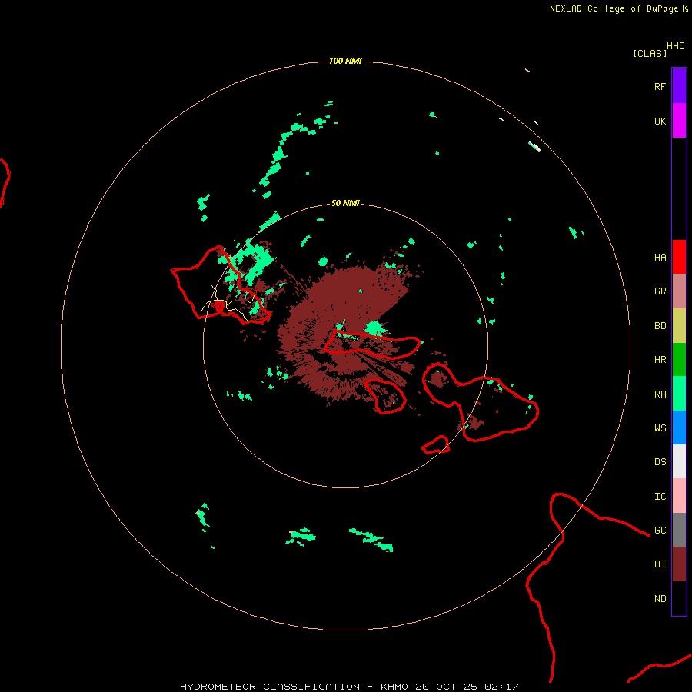Click the ND black legend swatch
Screen dimensions: 692x692
point(679,598)
